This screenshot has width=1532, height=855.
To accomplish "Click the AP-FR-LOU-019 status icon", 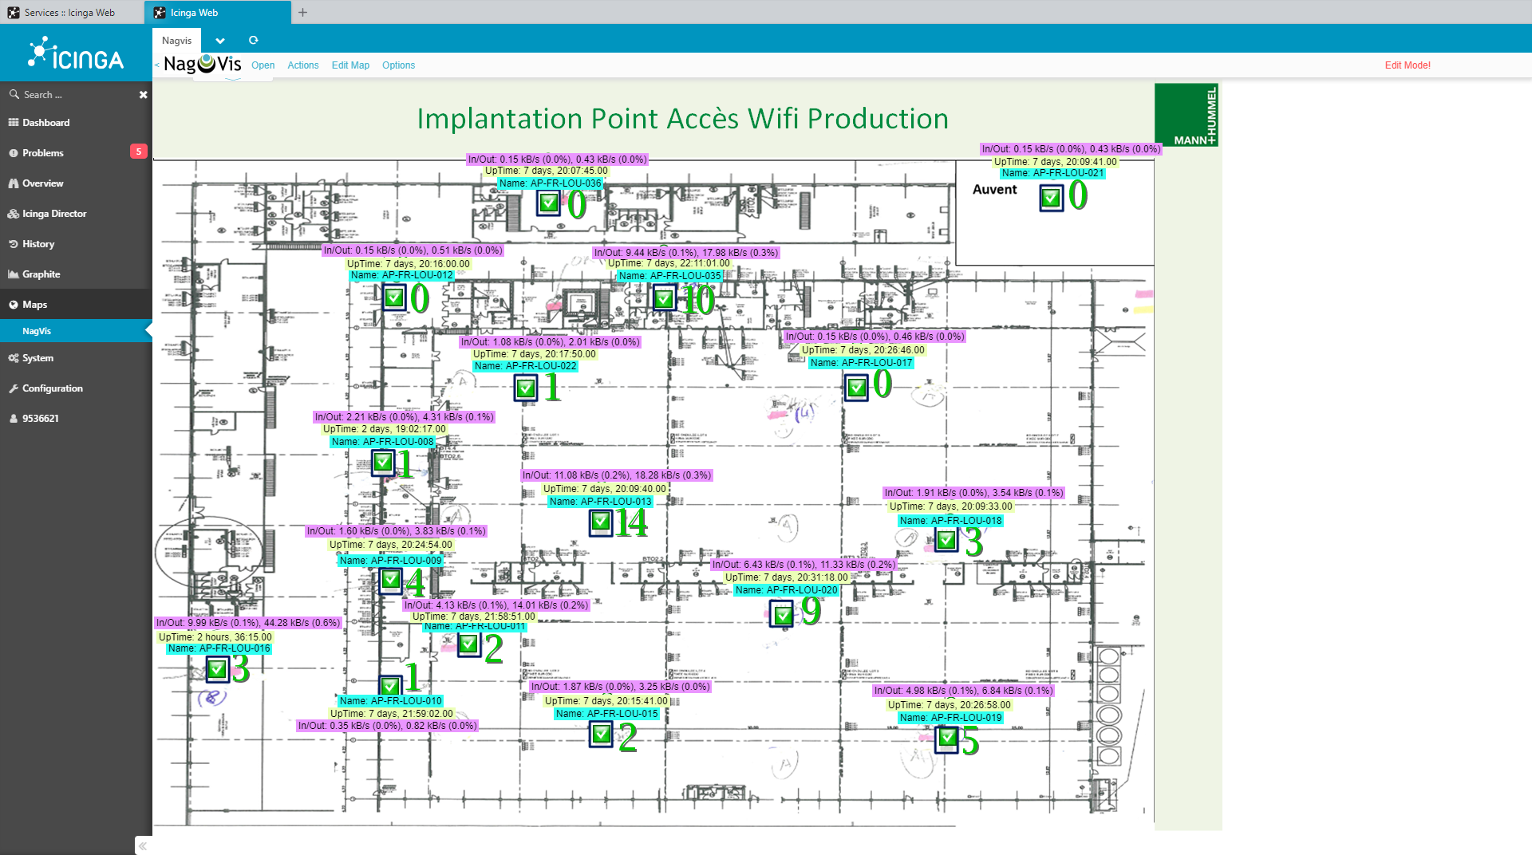I will coord(946,739).
